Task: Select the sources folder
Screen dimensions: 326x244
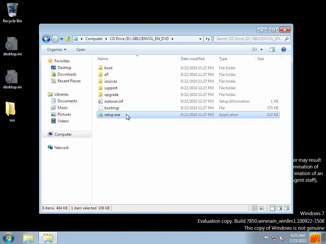Action: [x=188, y=81]
